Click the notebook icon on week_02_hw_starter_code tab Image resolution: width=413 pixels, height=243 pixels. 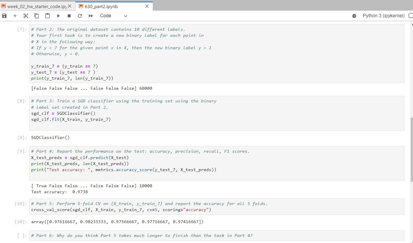4,6
